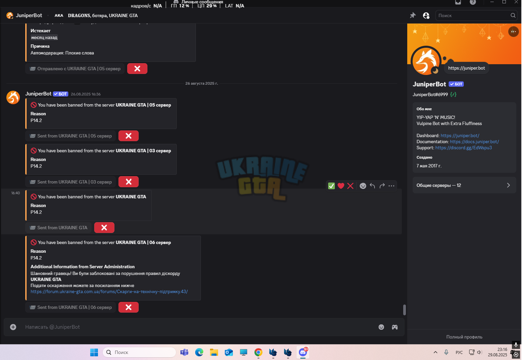
Task: Click JuniperBot avatar beside message
Action: pos(13,97)
